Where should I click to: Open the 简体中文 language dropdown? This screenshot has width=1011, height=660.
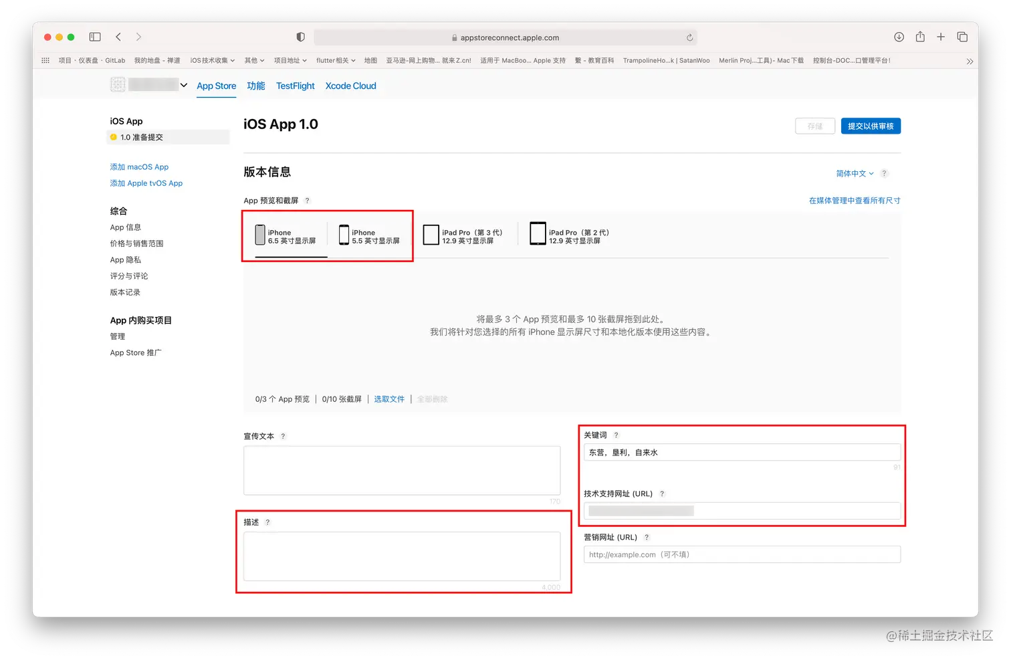coord(855,173)
